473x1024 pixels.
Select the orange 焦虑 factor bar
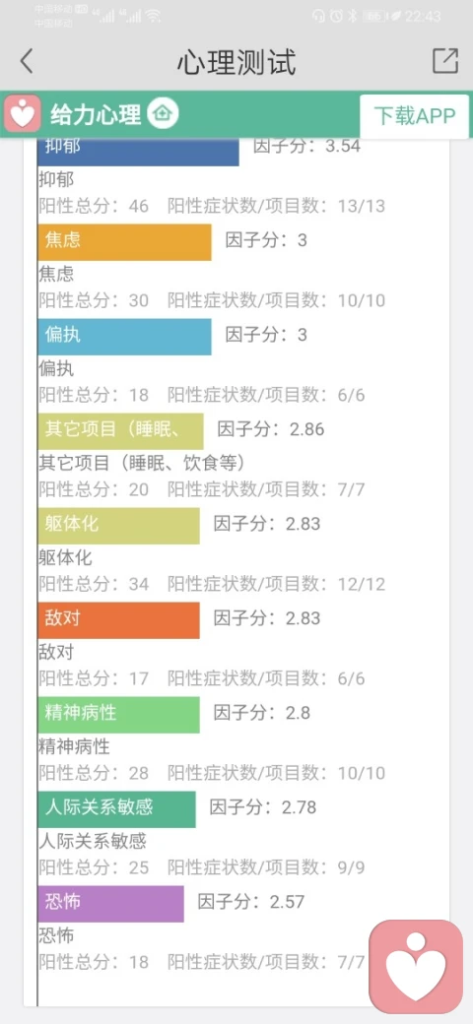point(125,242)
